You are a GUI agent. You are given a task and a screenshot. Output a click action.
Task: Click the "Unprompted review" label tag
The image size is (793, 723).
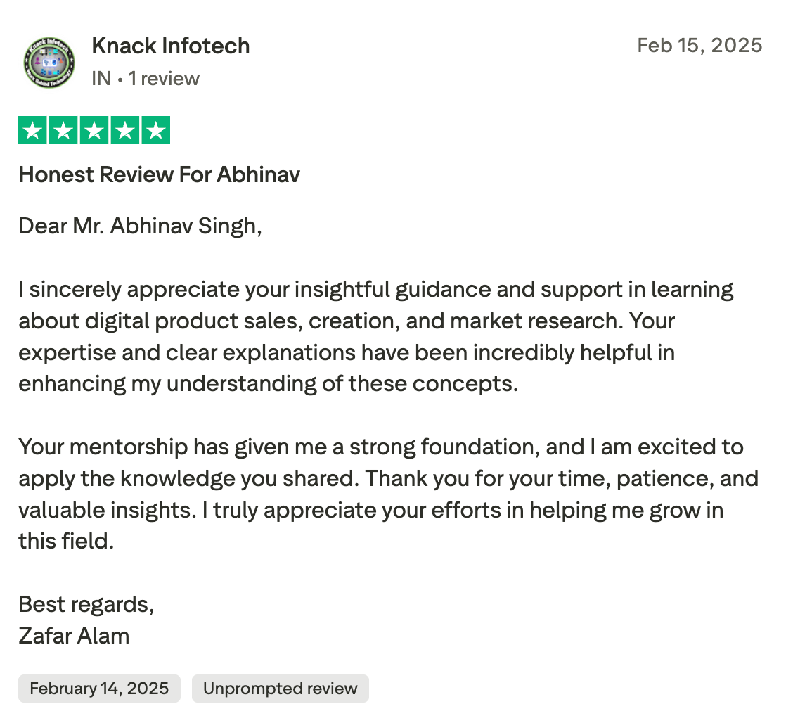pos(280,689)
